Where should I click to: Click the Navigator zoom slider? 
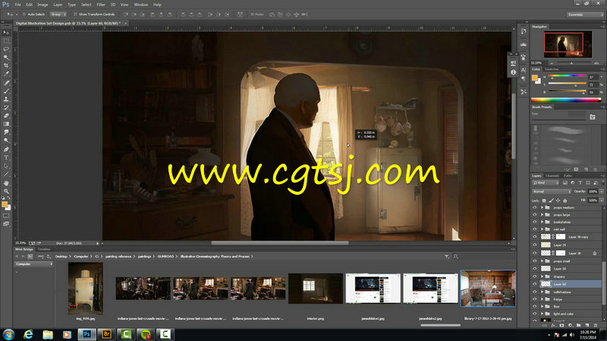[572, 63]
